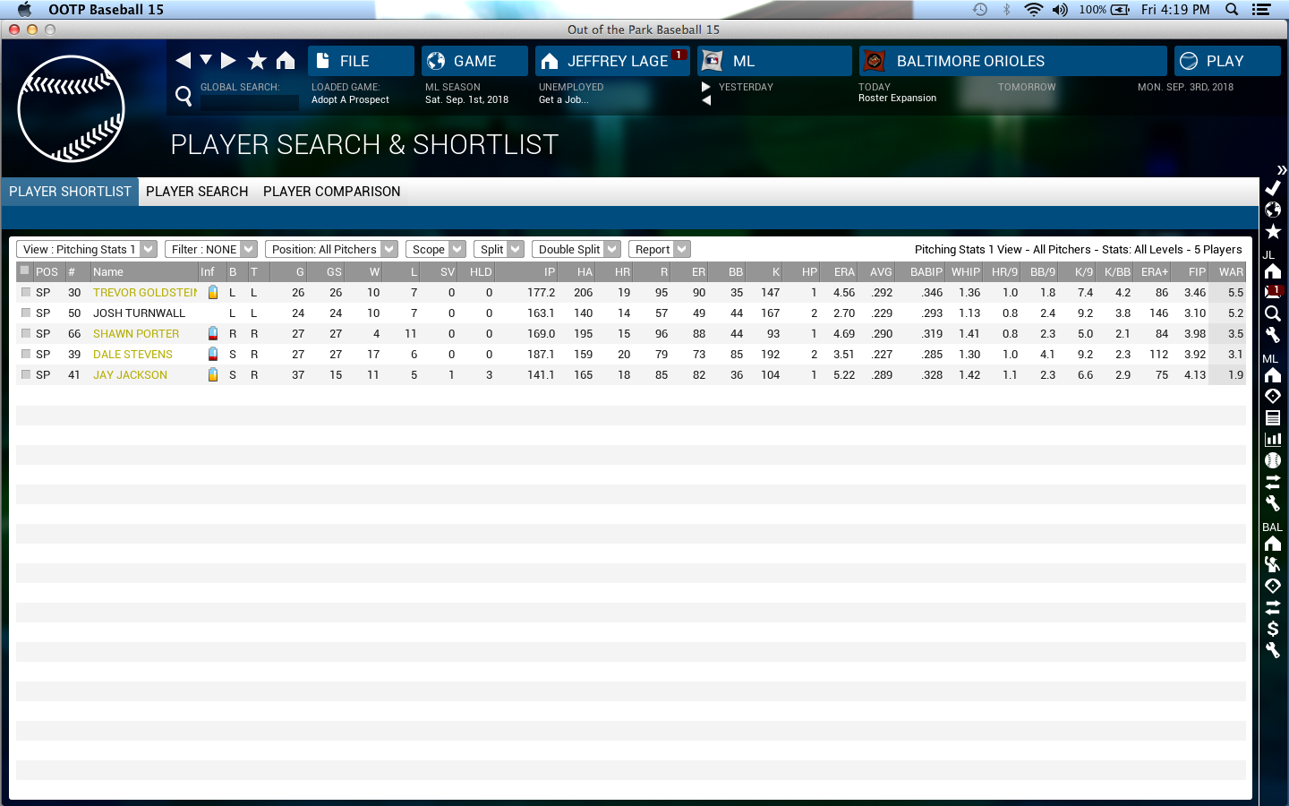Open the JL manager home icon
1289x806 pixels.
pos(1272,270)
